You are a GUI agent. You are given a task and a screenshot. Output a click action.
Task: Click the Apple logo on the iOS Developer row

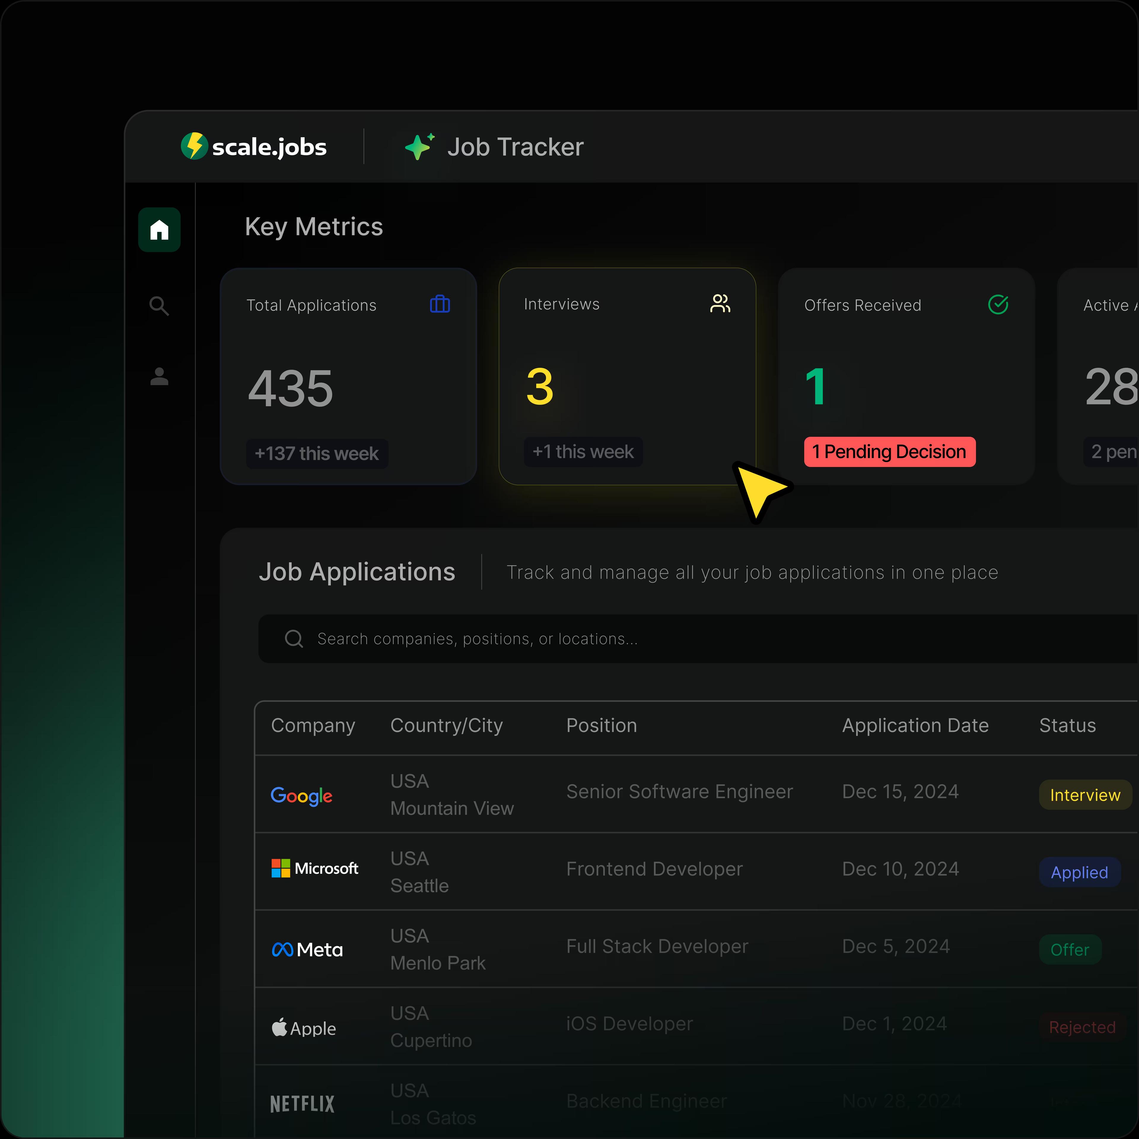(x=304, y=1027)
